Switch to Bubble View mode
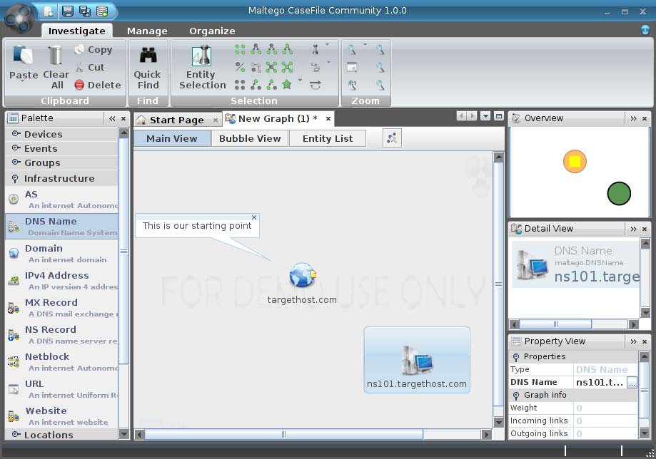This screenshot has width=656, height=459. click(x=250, y=138)
